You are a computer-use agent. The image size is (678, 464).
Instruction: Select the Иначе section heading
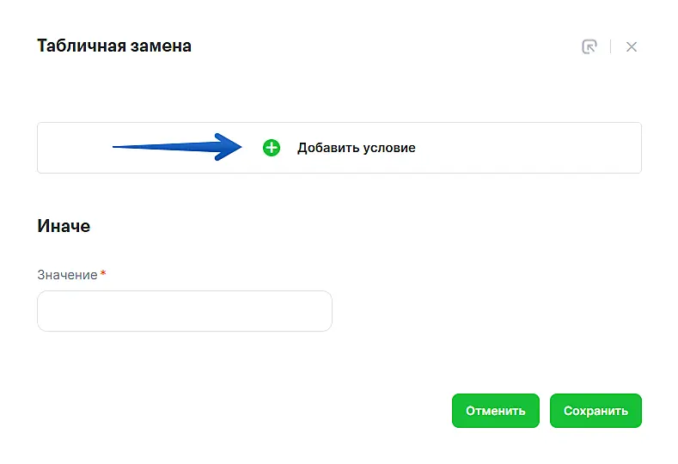64,226
